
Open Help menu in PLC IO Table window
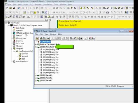click(x=60, y=34)
